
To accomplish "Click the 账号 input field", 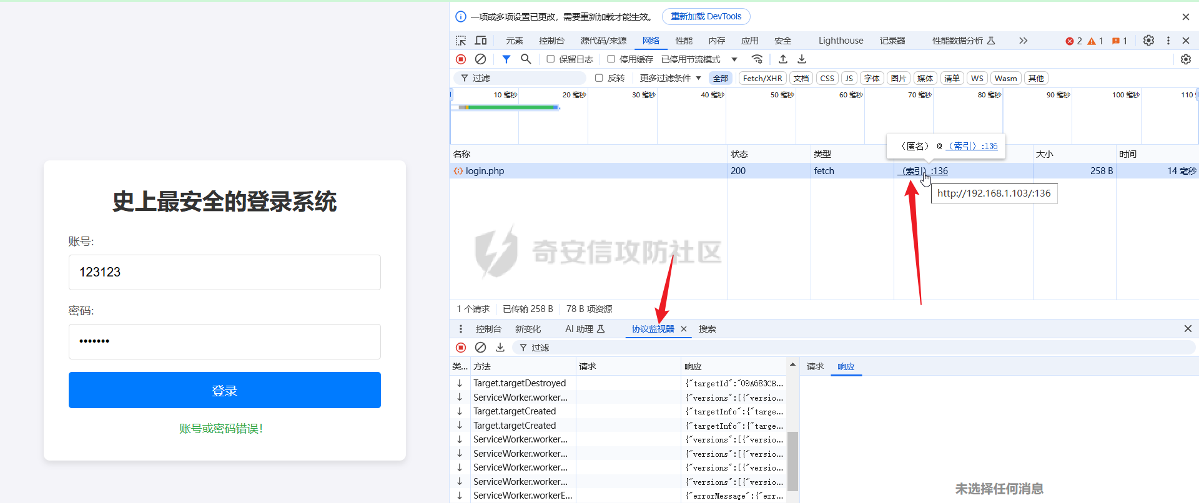I will point(225,272).
